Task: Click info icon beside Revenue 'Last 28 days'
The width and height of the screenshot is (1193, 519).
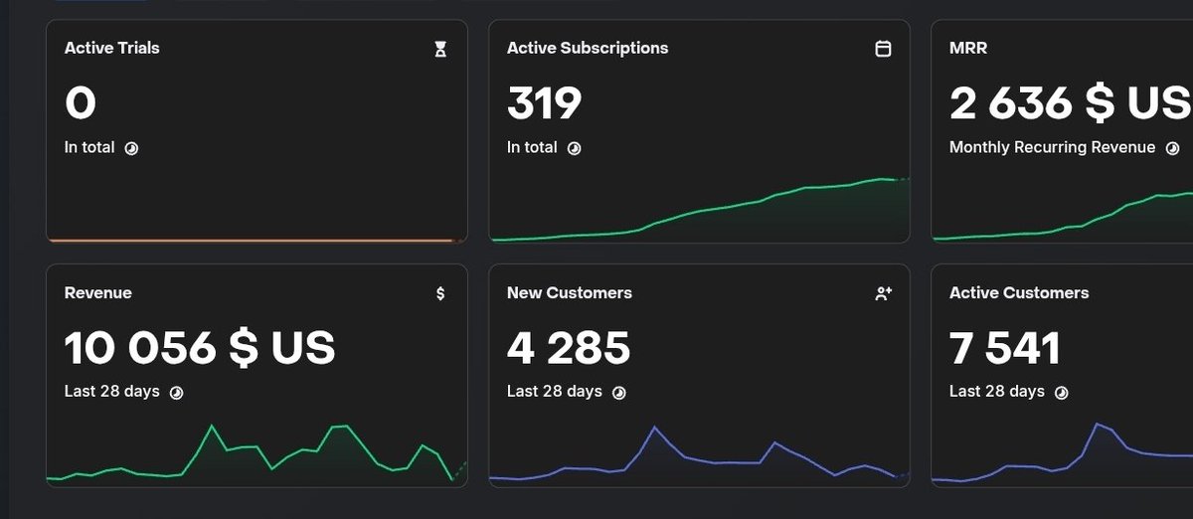Action: click(x=177, y=393)
